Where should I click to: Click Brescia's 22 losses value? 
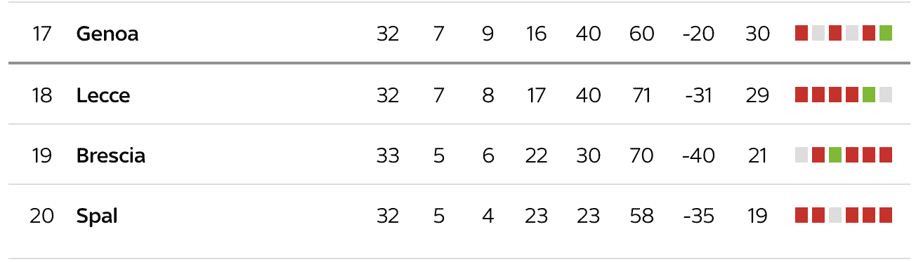click(x=536, y=156)
